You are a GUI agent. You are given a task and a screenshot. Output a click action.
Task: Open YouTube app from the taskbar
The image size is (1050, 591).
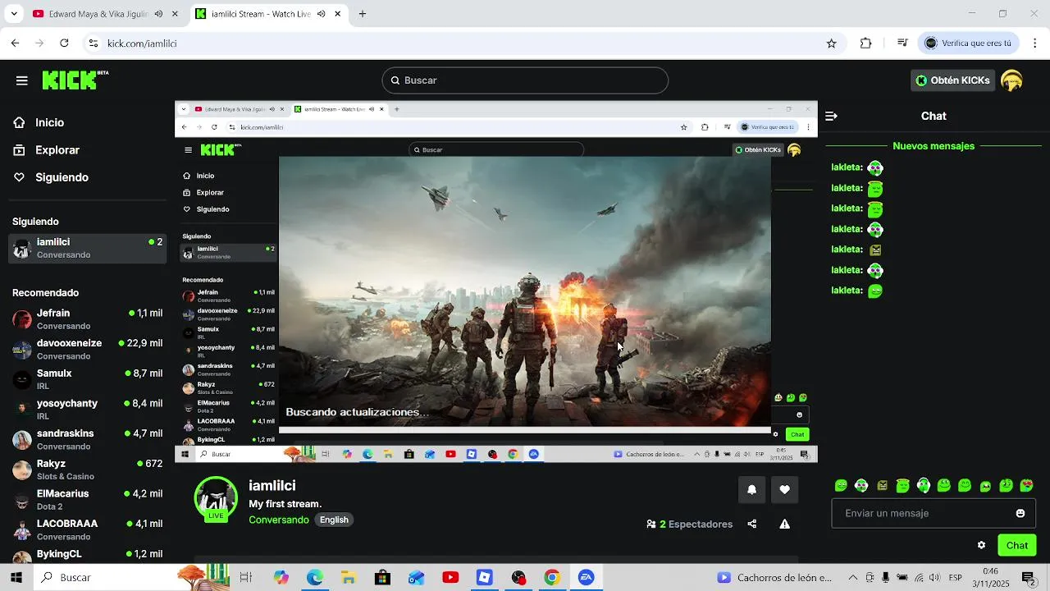[x=450, y=577]
